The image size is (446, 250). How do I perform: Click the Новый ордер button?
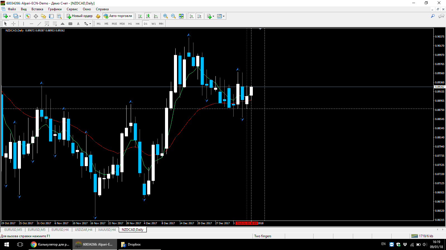pyautogui.click(x=79, y=16)
